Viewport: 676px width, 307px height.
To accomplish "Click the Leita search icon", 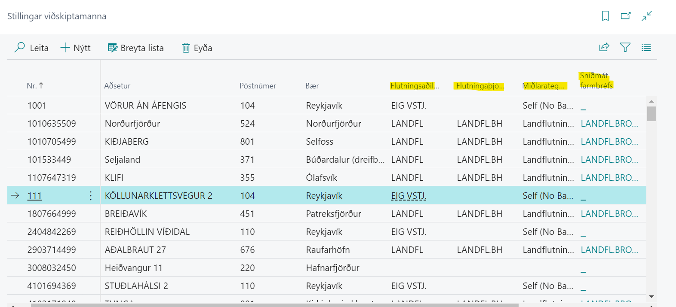I will coord(20,48).
